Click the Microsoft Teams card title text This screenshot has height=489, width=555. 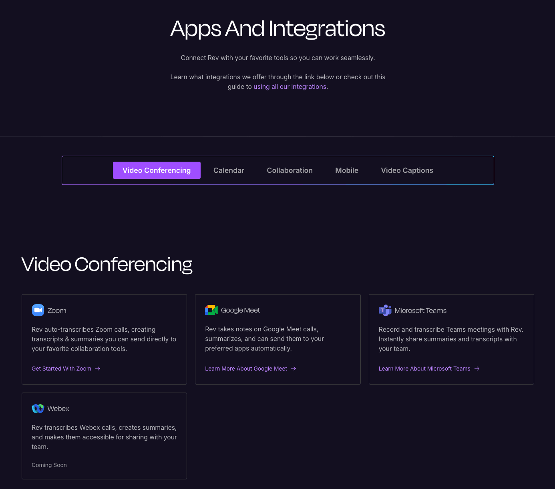[x=420, y=311]
